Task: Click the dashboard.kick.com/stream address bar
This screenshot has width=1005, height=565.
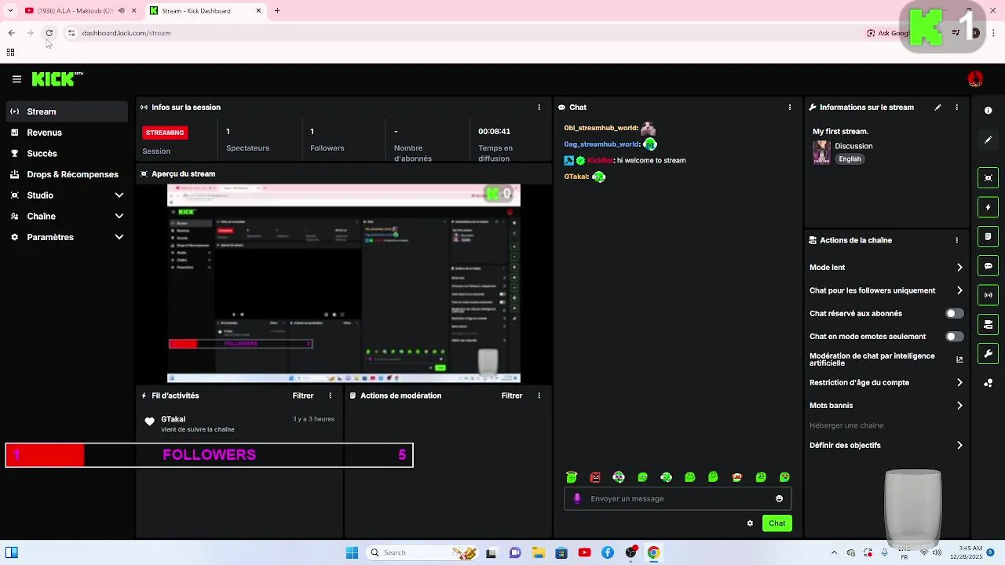Action: (x=126, y=33)
